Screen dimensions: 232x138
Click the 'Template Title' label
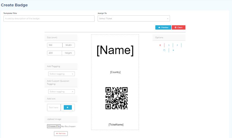click(10, 13)
